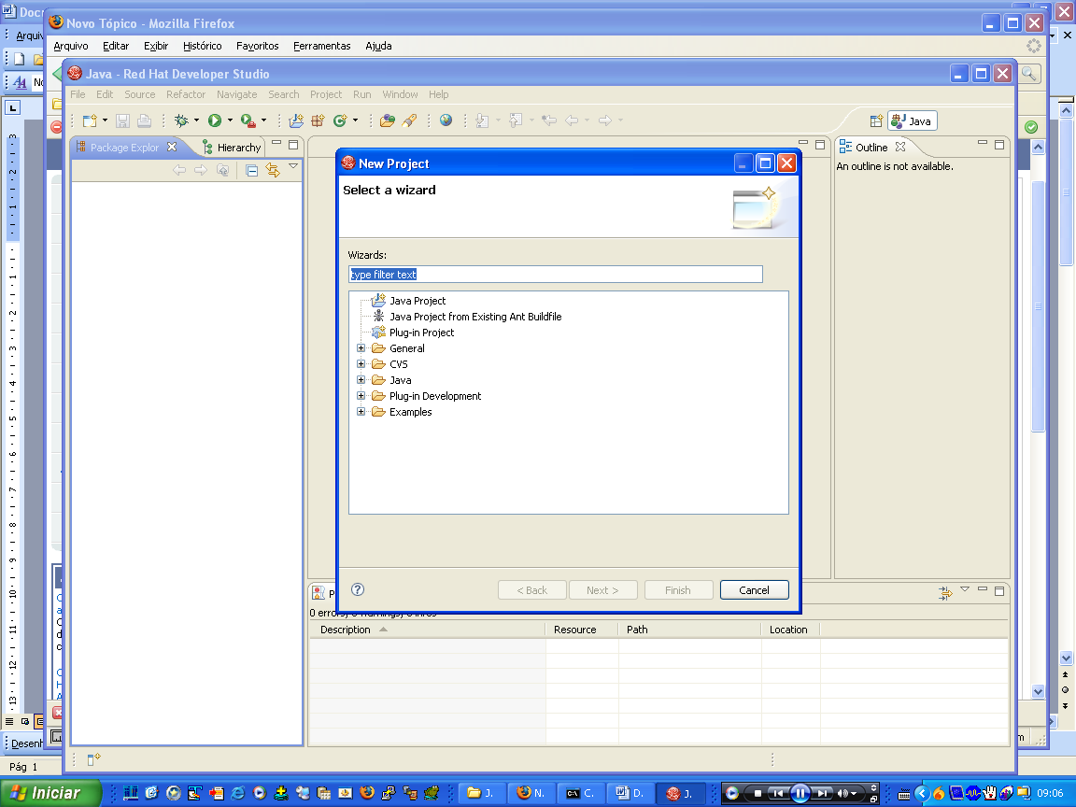The width and height of the screenshot is (1076, 807).
Task: Click the New Java Package toolbar icon
Action: [x=318, y=120]
